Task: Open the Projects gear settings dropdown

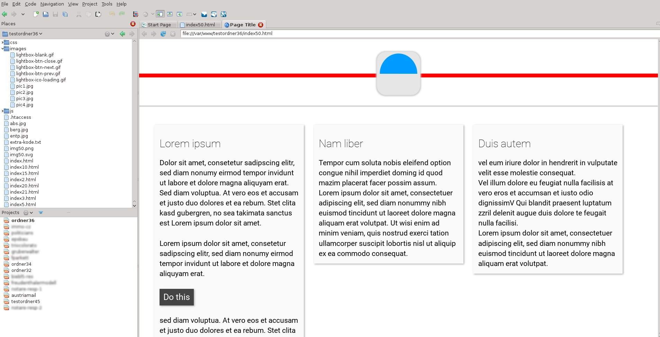Action: point(28,213)
